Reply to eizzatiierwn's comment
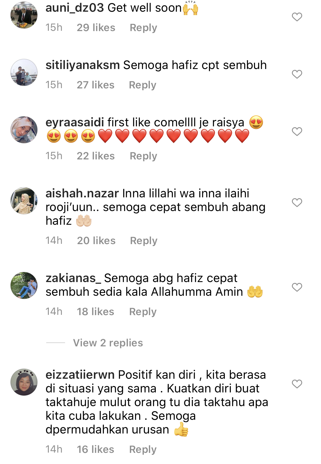321x464 pixels. (143, 449)
